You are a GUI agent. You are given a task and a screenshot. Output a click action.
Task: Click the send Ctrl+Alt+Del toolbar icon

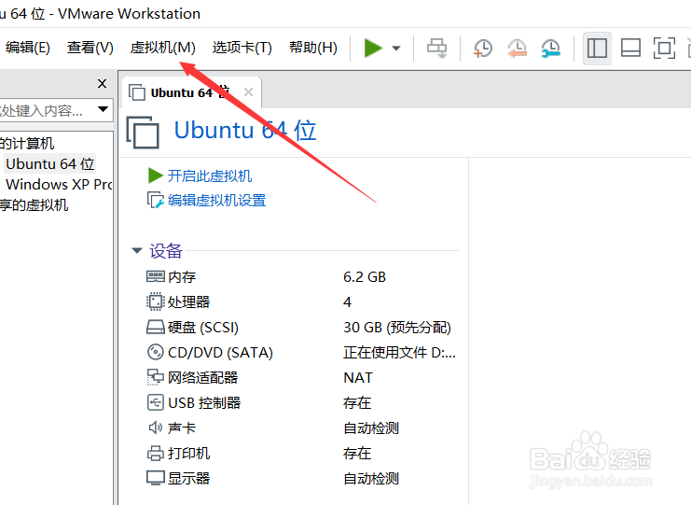pyautogui.click(x=437, y=49)
